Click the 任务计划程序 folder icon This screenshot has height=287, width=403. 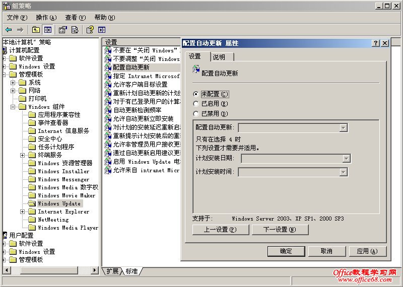pos(32,147)
